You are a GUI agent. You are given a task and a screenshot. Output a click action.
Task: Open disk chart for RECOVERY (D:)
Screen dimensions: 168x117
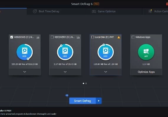coord(78,37)
